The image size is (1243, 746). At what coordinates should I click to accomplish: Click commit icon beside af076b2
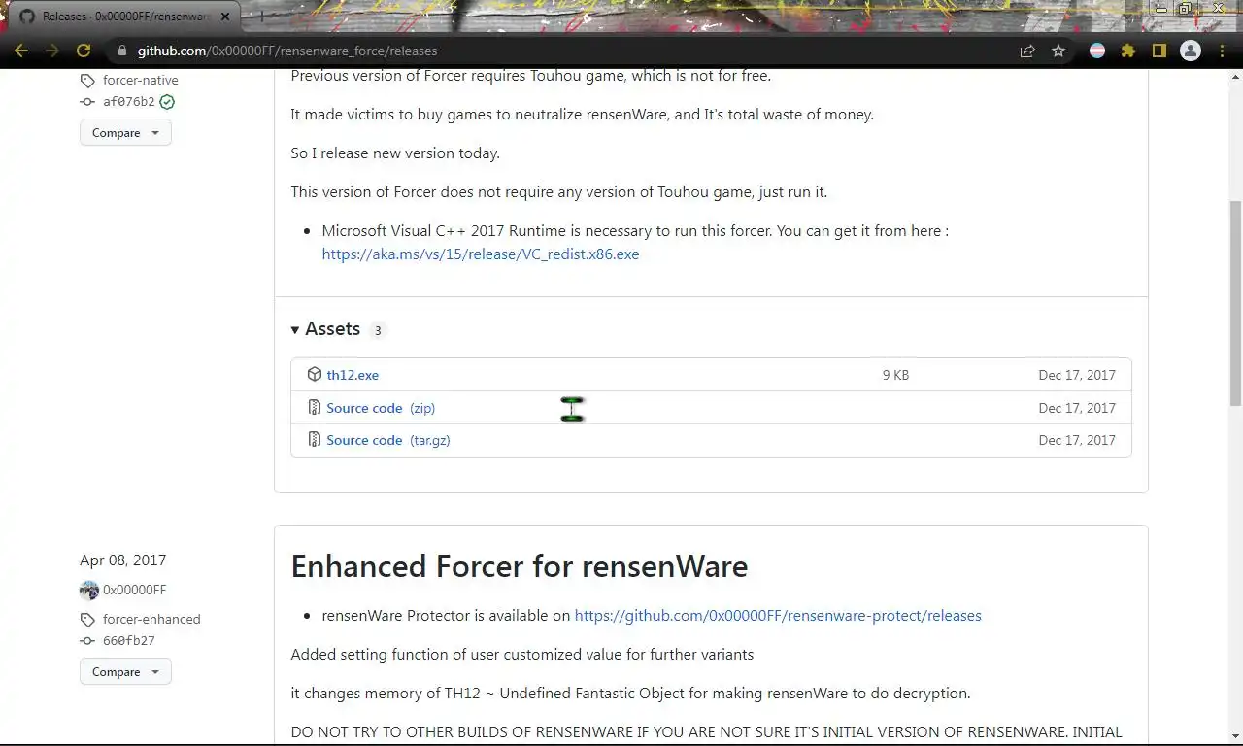(87, 102)
